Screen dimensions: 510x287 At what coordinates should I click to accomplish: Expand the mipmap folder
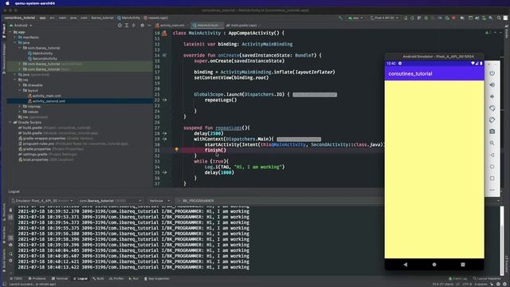pos(19,106)
